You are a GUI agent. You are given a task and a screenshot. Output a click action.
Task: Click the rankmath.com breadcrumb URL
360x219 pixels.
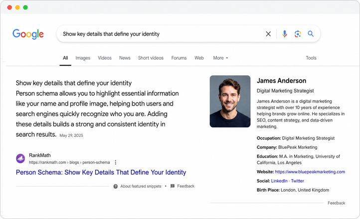[69, 162]
